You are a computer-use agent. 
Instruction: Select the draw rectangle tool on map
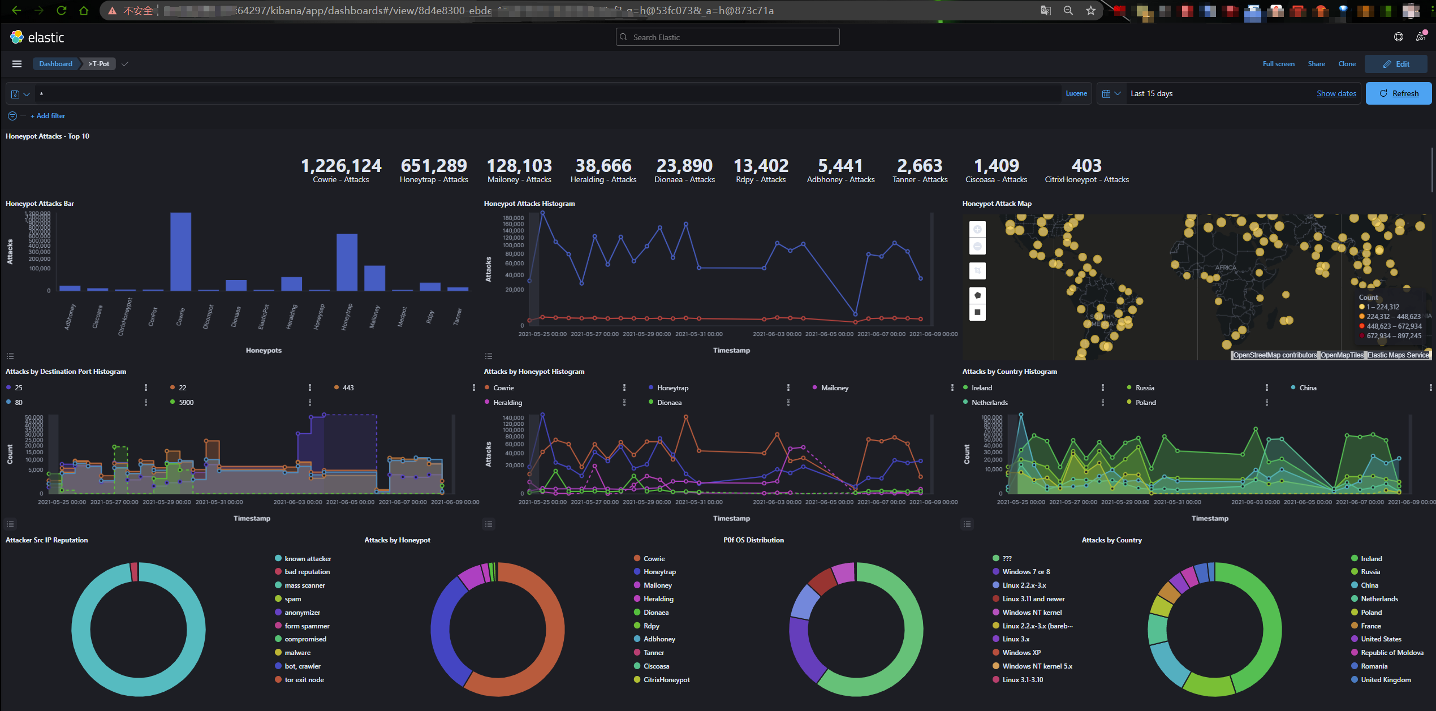(x=977, y=312)
